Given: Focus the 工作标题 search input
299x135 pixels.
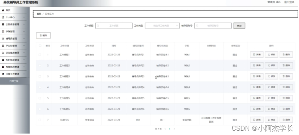Looking at the screenshot, I should click(x=114, y=26).
